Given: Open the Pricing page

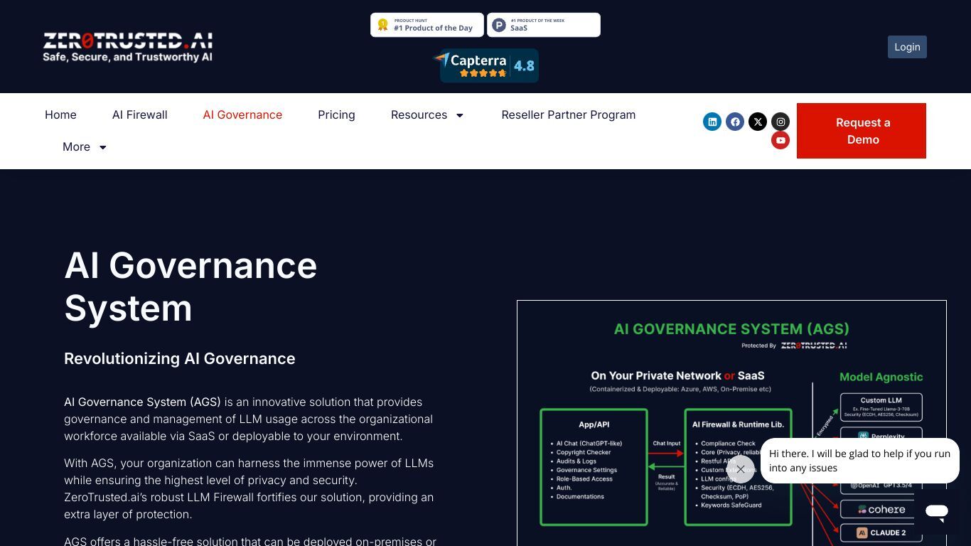Looking at the screenshot, I should click(336, 114).
